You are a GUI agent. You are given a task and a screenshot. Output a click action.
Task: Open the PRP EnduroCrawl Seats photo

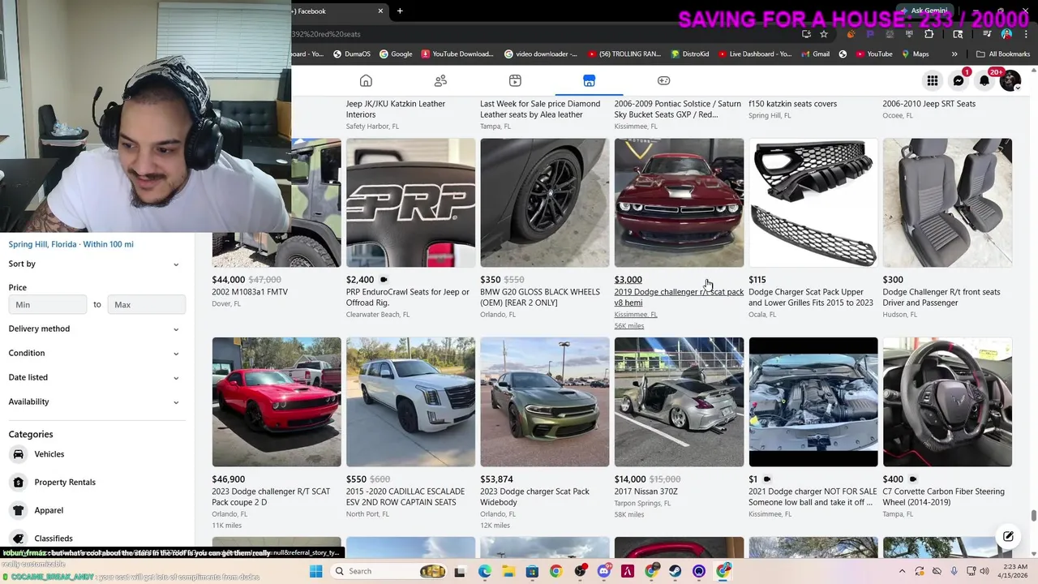[x=410, y=203]
